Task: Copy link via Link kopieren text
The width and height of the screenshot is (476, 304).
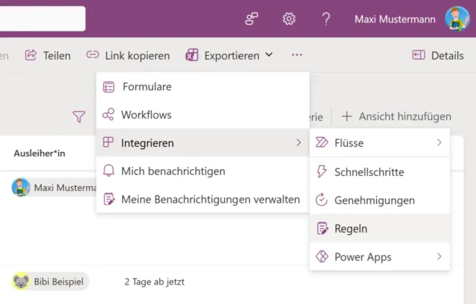Action: tap(137, 56)
